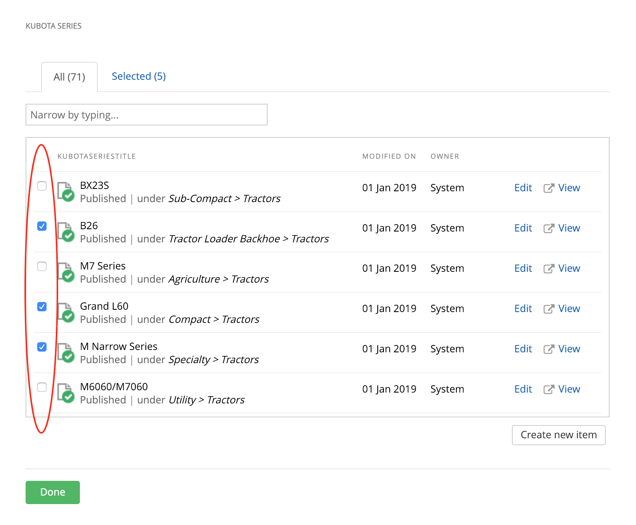The width and height of the screenshot is (636, 525).
Task: Click Sub-Compact > Tractors path text
Action: 225,199
